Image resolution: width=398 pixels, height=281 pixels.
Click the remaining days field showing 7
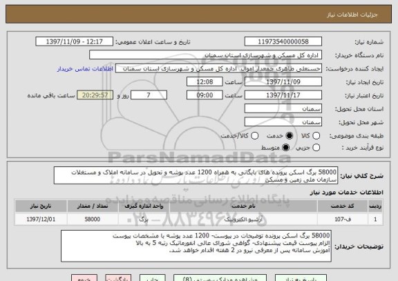coord(149,95)
